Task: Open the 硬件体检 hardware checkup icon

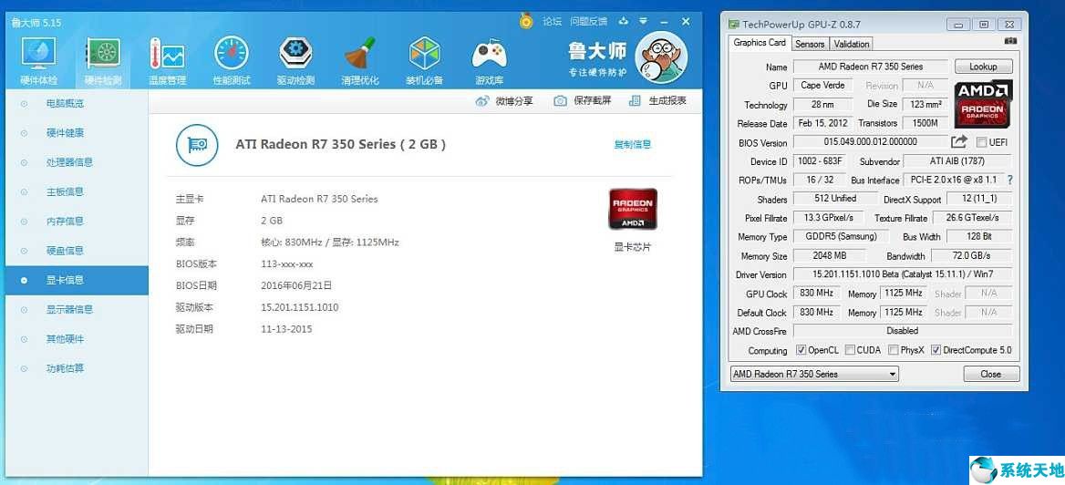Action: [x=38, y=54]
